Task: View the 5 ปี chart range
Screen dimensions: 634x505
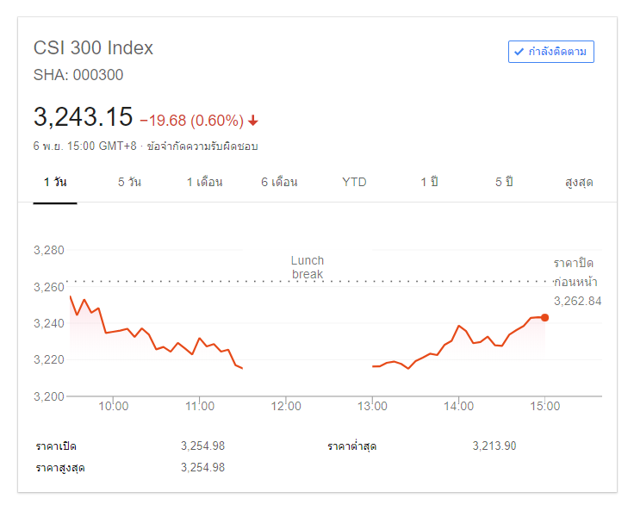Action: click(504, 182)
